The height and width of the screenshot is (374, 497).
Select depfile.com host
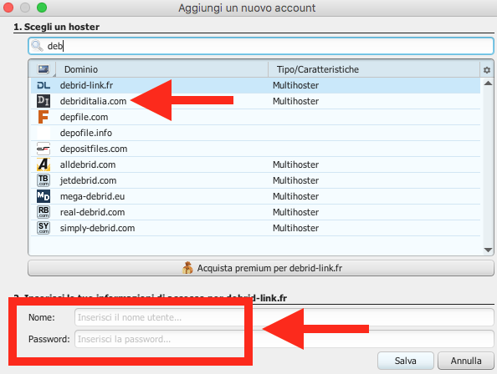coord(255,117)
